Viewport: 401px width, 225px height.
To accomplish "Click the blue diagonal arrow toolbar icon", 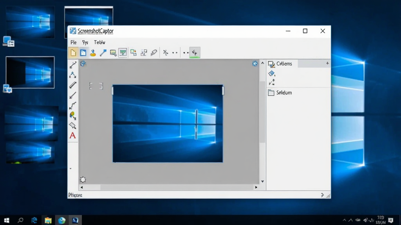I will [103, 53].
